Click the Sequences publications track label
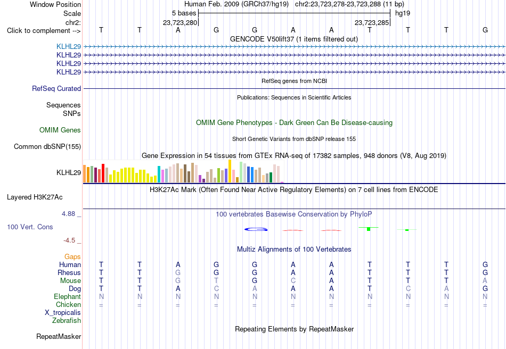Viewport: 506px width, 349px height. [x=63, y=105]
